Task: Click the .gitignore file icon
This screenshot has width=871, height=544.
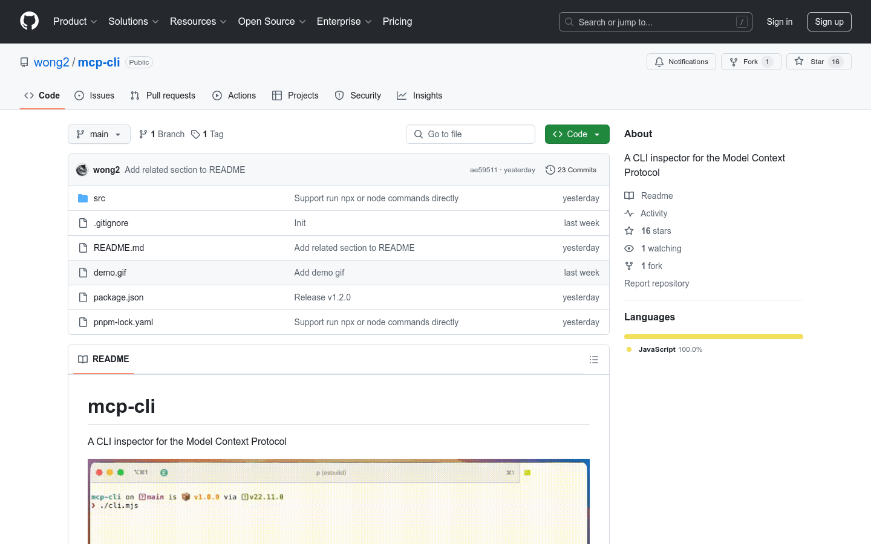Action: (x=83, y=223)
